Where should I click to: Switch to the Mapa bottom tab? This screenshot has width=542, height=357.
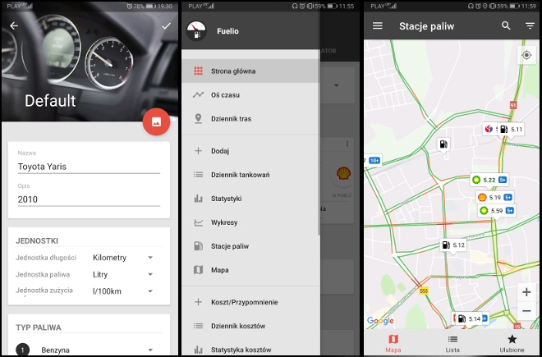[393, 343]
